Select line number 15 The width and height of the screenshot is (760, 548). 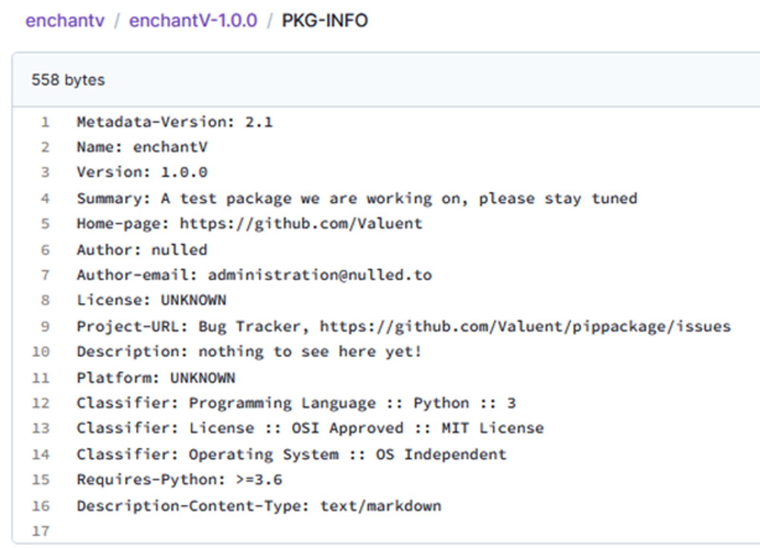point(41,480)
